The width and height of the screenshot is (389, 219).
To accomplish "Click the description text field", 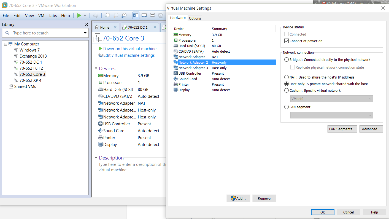I will click(132, 167).
